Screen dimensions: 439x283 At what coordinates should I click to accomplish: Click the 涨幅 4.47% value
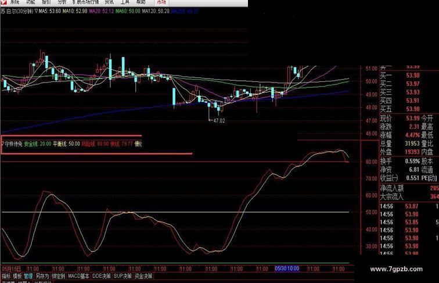click(413, 135)
